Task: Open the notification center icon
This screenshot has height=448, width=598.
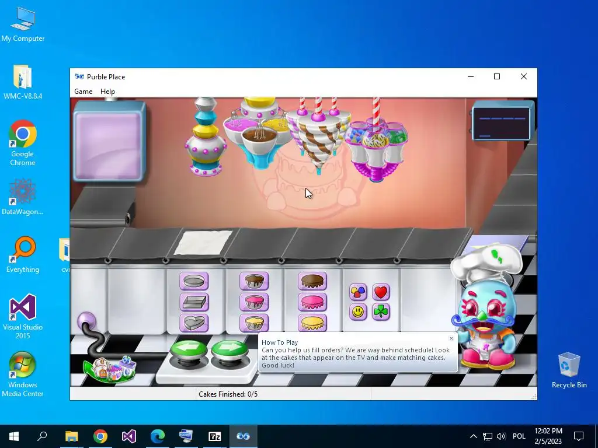Action: 579,436
